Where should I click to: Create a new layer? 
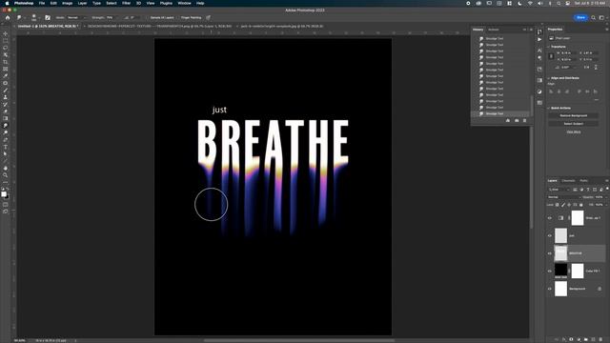click(593, 339)
